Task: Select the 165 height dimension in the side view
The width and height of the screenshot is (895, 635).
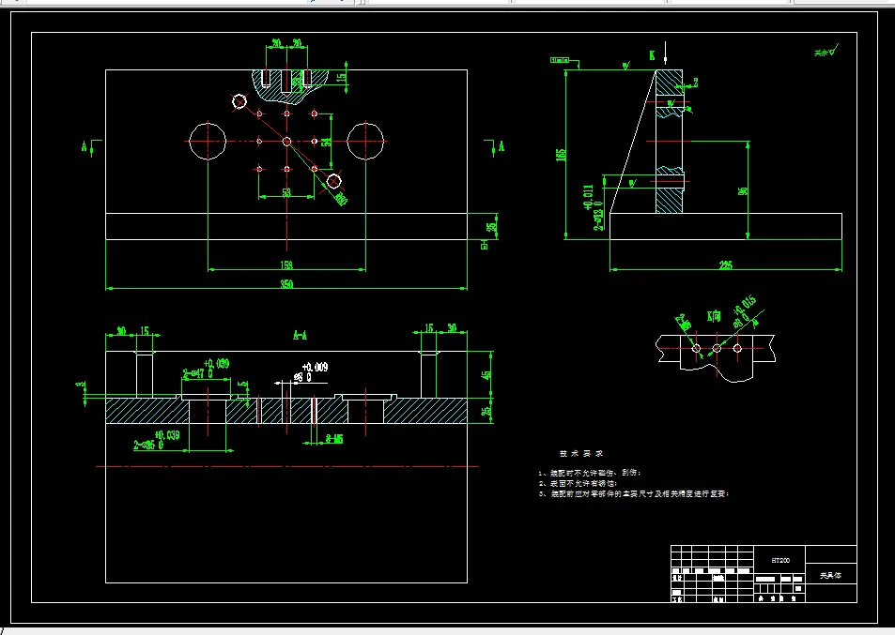Action: 561,155
